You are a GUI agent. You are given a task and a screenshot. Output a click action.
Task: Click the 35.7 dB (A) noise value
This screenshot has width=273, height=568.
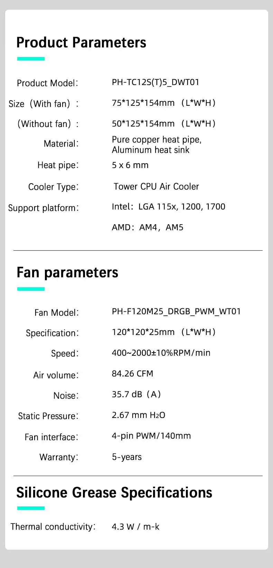(136, 394)
